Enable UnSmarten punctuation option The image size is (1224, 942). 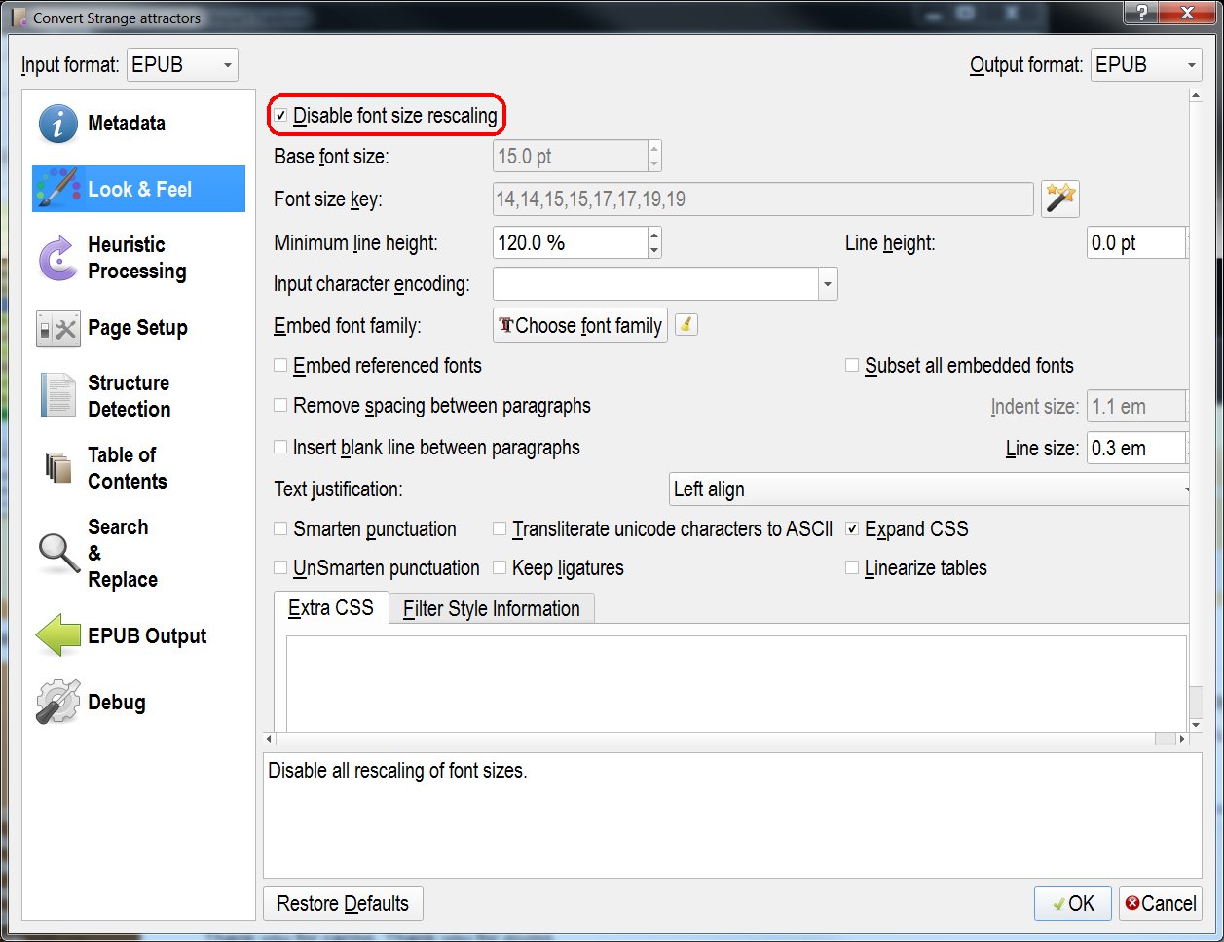pyautogui.click(x=280, y=568)
